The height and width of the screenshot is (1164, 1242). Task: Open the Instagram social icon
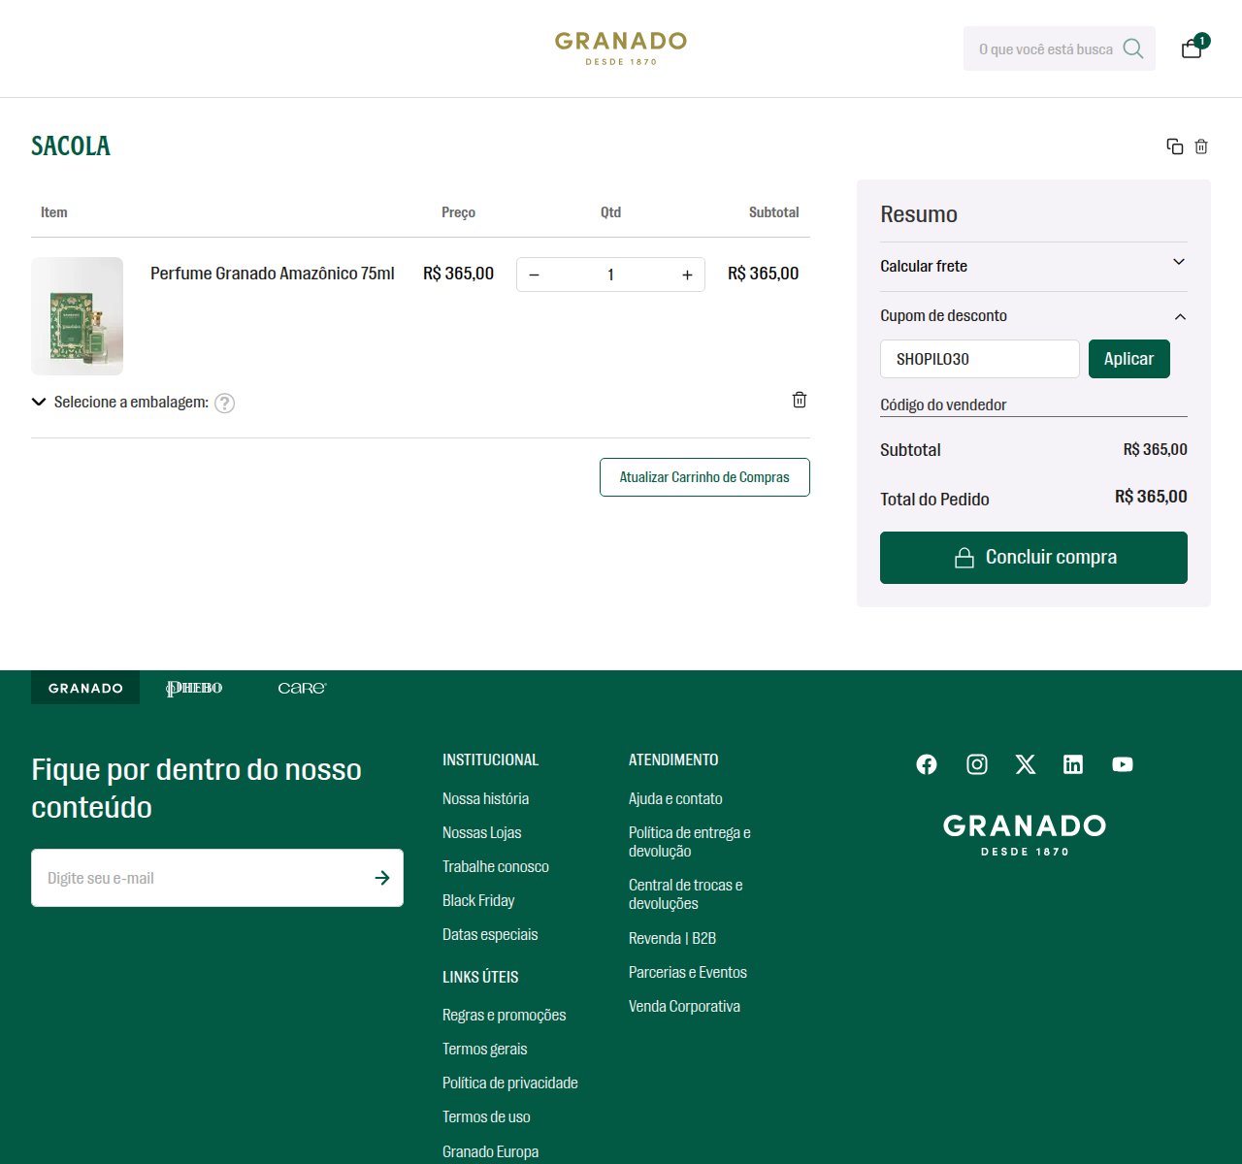pos(977,764)
